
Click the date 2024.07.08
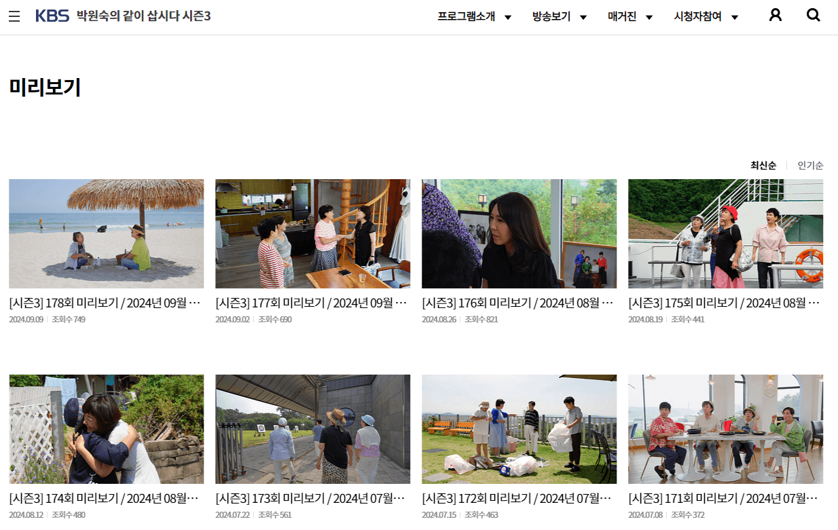tap(645, 515)
